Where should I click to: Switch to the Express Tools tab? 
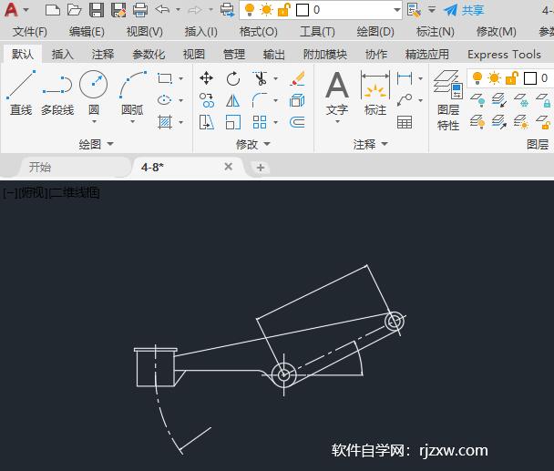tap(504, 54)
